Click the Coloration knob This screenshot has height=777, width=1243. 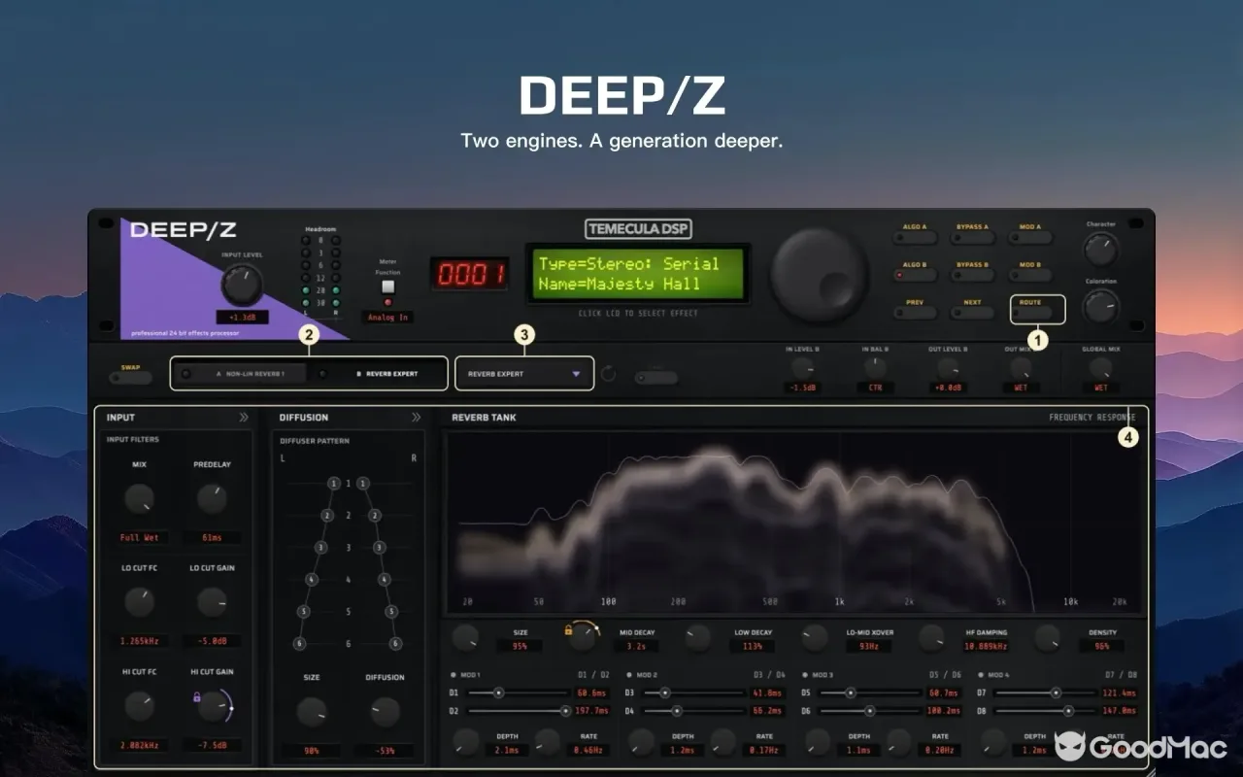tap(1101, 307)
